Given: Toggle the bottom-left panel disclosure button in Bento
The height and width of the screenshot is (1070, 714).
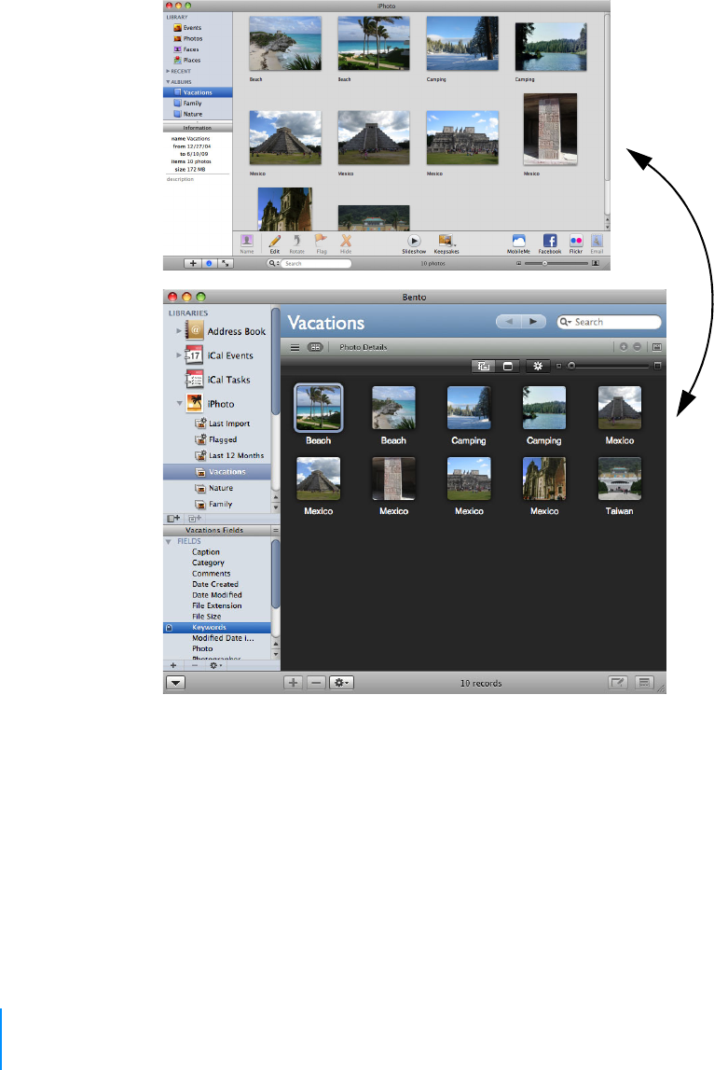Looking at the screenshot, I should [x=175, y=683].
